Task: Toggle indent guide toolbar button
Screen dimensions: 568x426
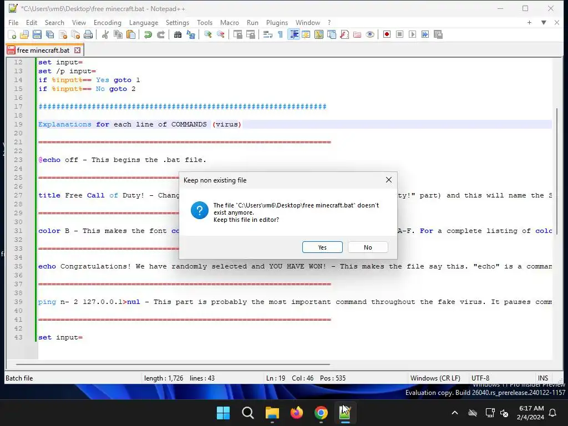Action: (293, 34)
